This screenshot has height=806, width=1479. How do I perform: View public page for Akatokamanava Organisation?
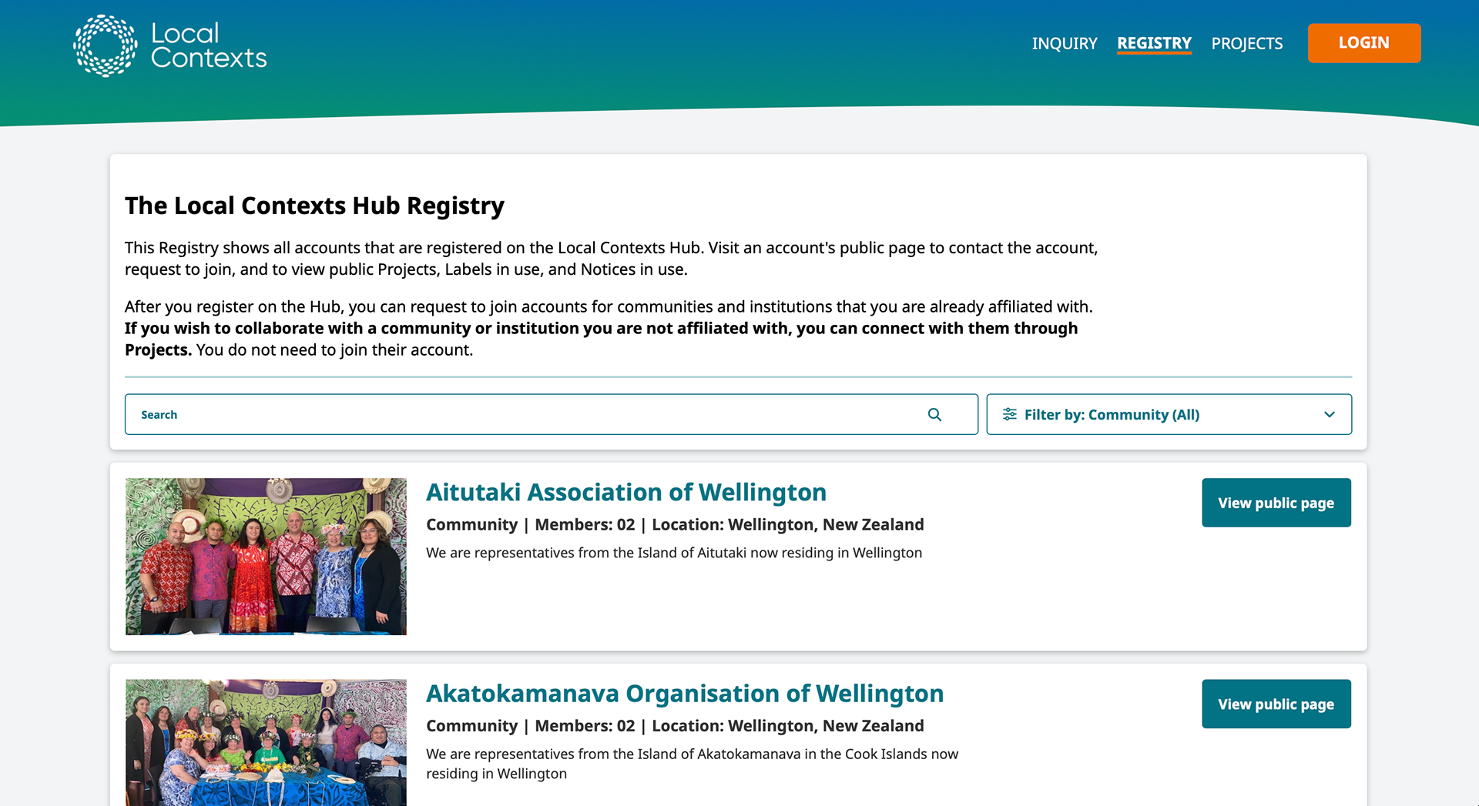click(x=1276, y=704)
